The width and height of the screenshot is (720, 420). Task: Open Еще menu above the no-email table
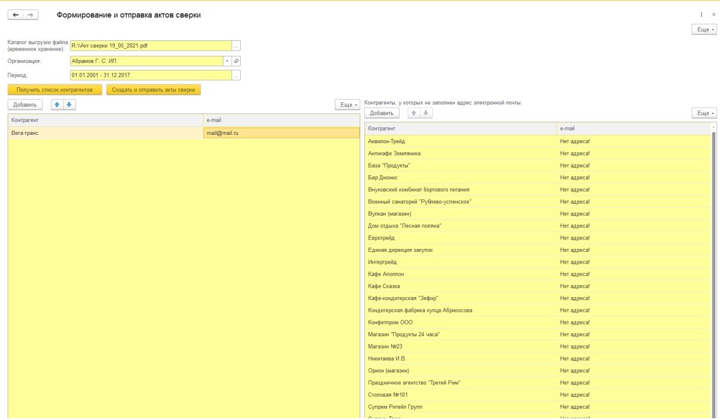pos(704,113)
